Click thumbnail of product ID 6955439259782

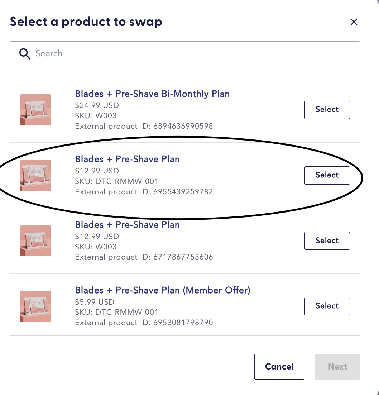click(35, 175)
